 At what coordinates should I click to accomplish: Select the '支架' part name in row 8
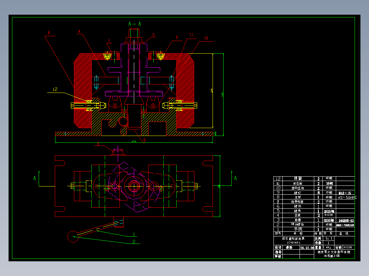(x=298, y=197)
